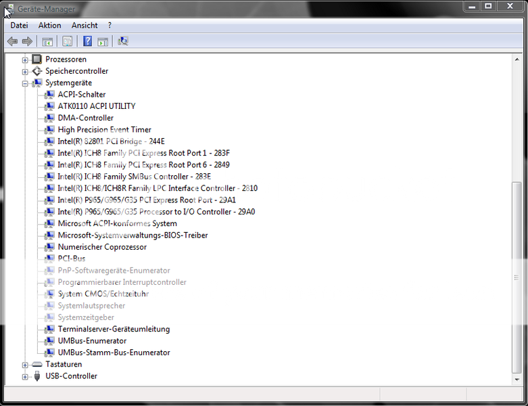Viewport: 528px width, 406px height.
Task: Click the scan for hardware changes icon
Action: [123, 41]
